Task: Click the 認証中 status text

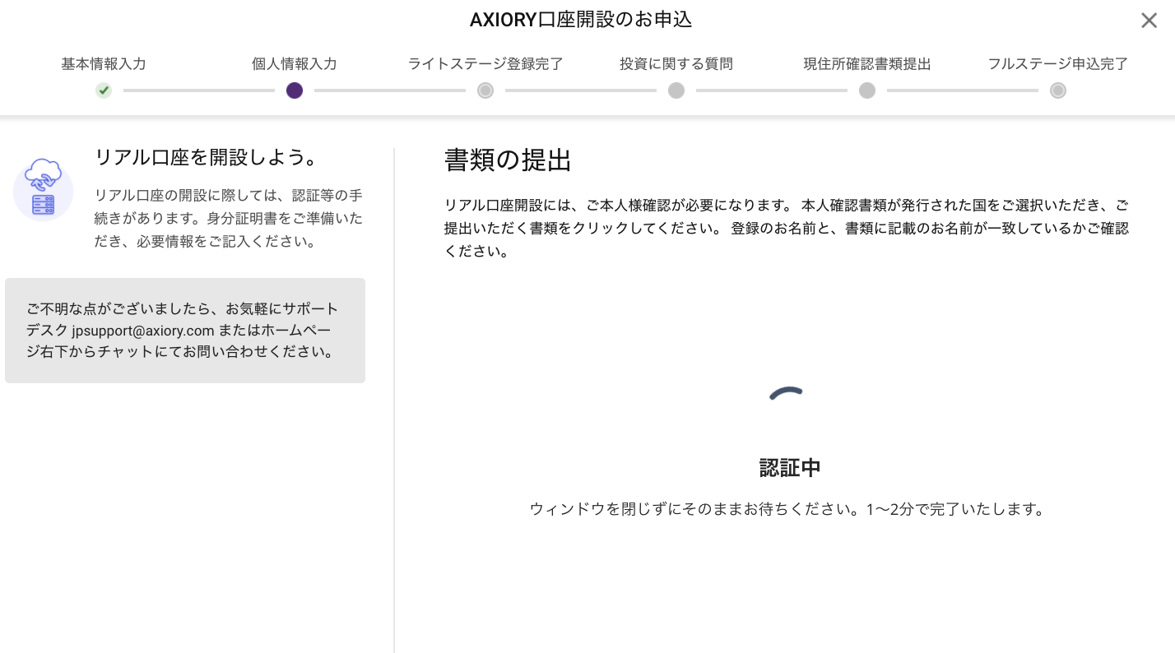Action: pyautogui.click(x=790, y=468)
